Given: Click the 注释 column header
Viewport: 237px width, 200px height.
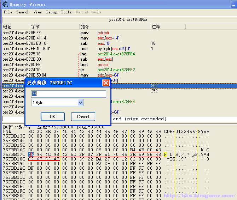Looking at the screenshot, I should tap(156, 27).
